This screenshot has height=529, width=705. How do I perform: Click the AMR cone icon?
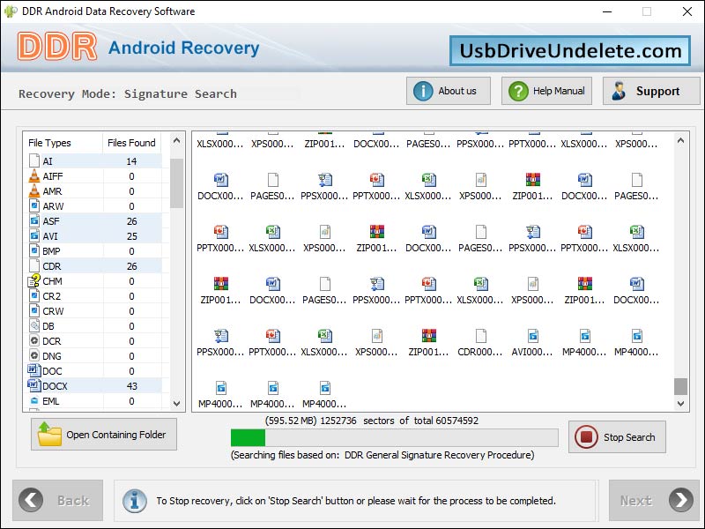coord(34,190)
